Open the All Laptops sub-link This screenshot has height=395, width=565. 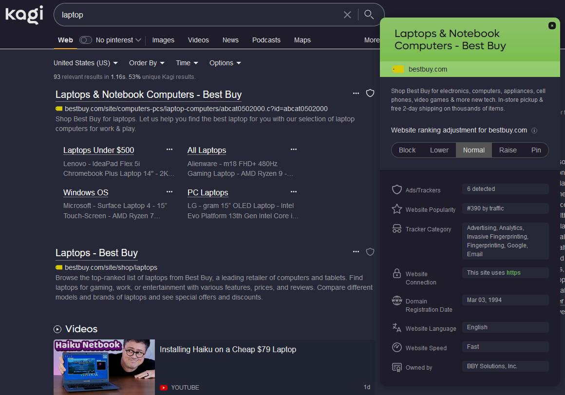pos(207,150)
